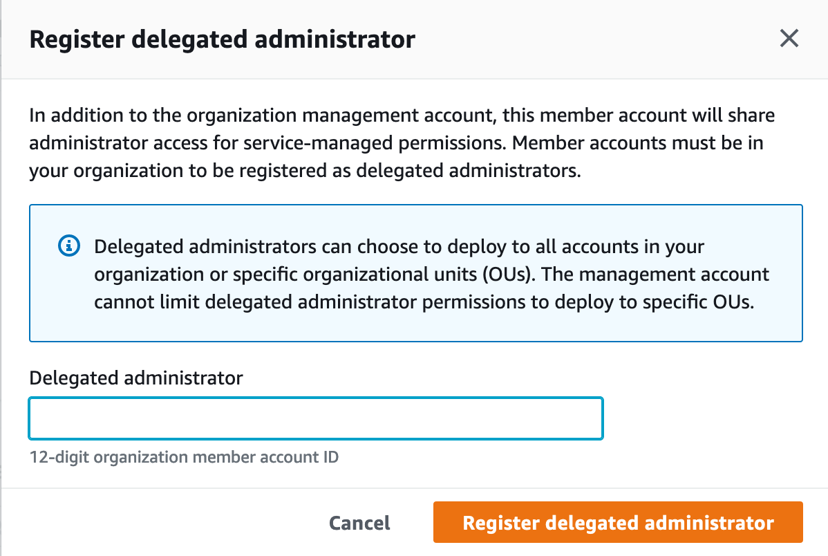Viewport: 828px width, 556px height.
Task: Dismiss the Register delegated administrator modal
Action: click(789, 39)
